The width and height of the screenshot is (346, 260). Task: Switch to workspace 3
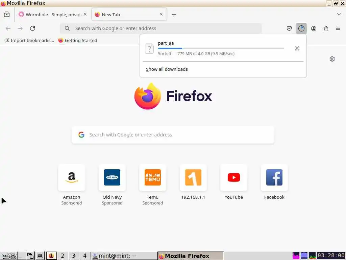[74, 256]
